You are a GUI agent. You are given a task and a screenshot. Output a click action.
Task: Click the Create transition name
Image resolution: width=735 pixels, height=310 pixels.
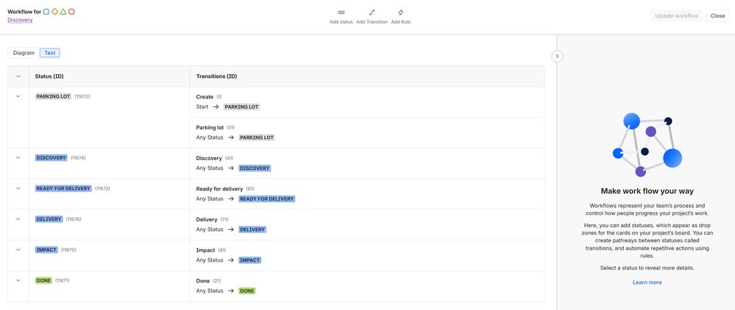coord(205,97)
